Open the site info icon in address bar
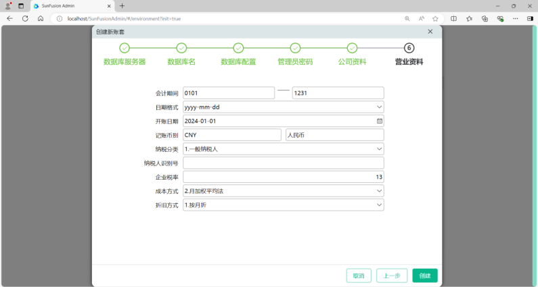The width and height of the screenshot is (538, 287). pyautogui.click(x=60, y=19)
